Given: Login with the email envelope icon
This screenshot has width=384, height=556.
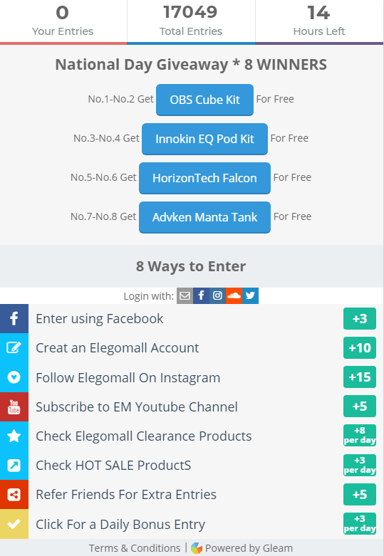Looking at the screenshot, I should click(x=185, y=295).
